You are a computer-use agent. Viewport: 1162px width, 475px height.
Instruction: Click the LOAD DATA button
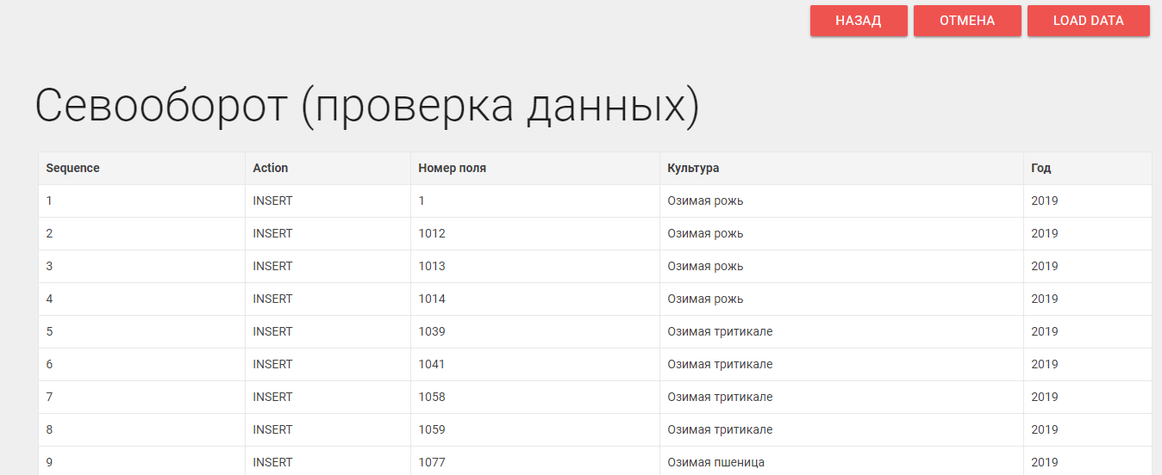click(x=1088, y=21)
